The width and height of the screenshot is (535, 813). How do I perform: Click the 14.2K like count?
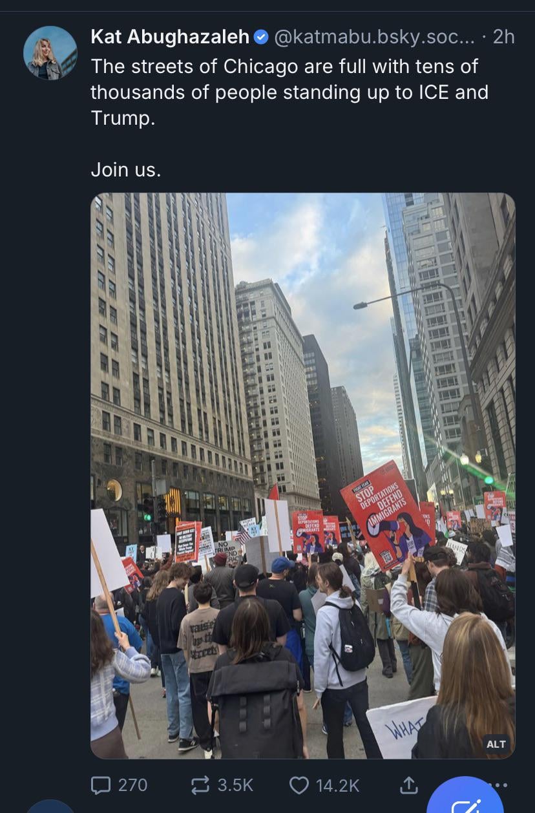tap(337, 785)
